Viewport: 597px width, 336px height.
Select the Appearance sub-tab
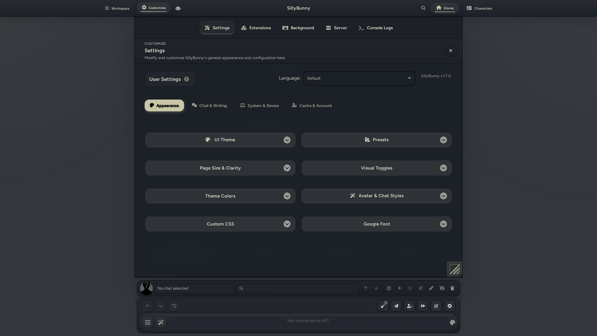164,105
